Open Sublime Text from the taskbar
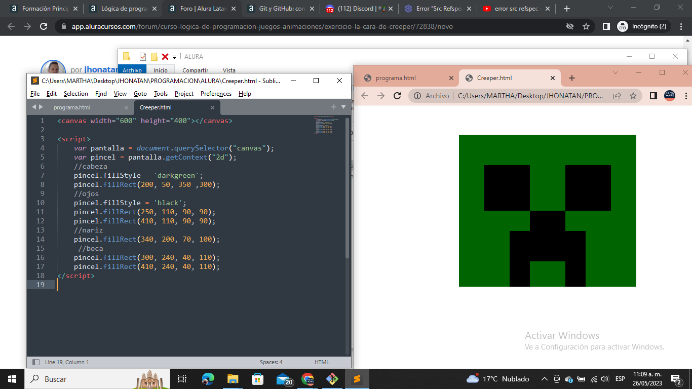Image resolution: width=692 pixels, height=389 pixels. (x=357, y=379)
